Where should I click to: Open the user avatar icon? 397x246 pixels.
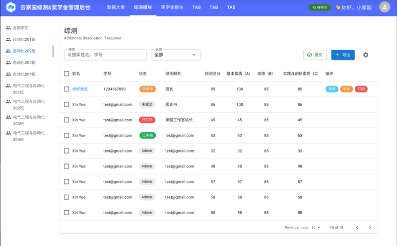pos(384,7)
